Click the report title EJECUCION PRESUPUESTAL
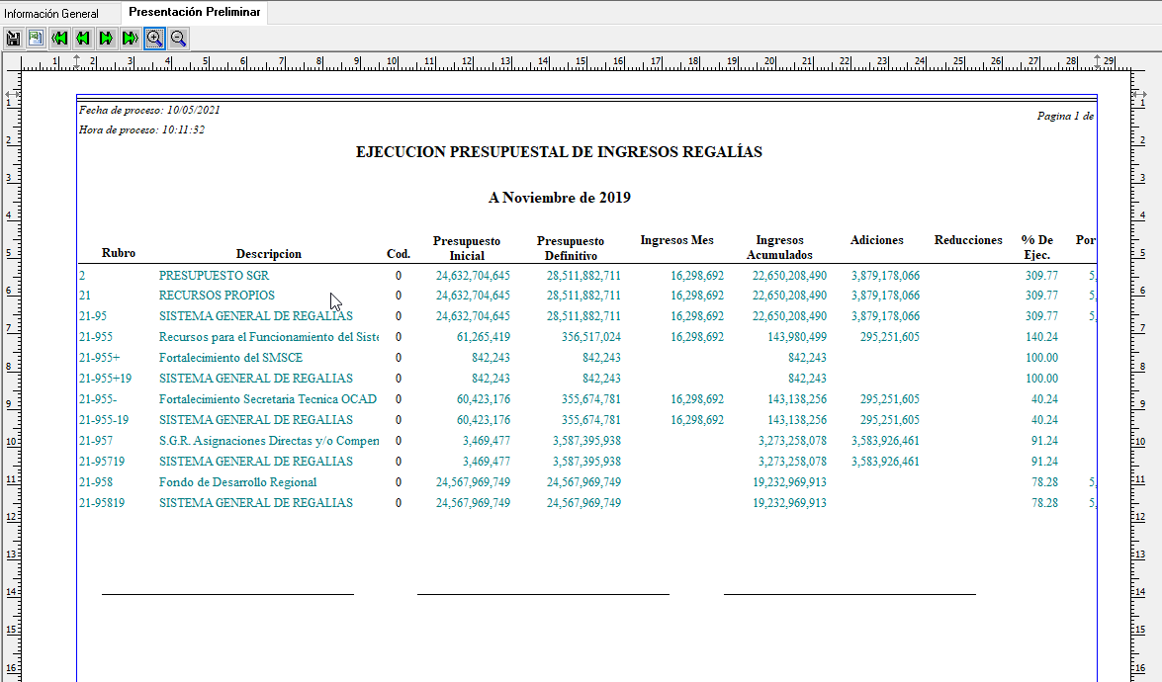The image size is (1162, 682). pyautogui.click(x=559, y=152)
